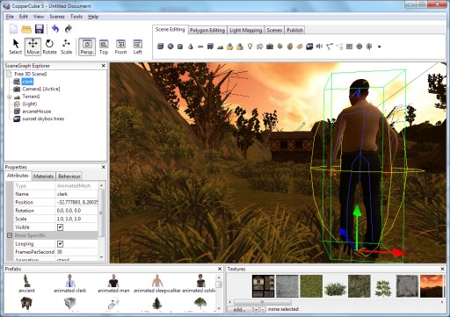Select the sunset sky texture thumbnail
Screen dimensions: 450x317
pyautogui.click(x=432, y=286)
